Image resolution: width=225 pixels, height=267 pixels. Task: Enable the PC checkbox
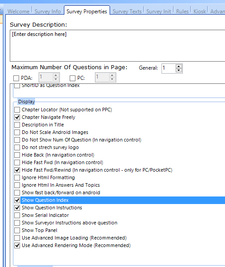coord(72,78)
